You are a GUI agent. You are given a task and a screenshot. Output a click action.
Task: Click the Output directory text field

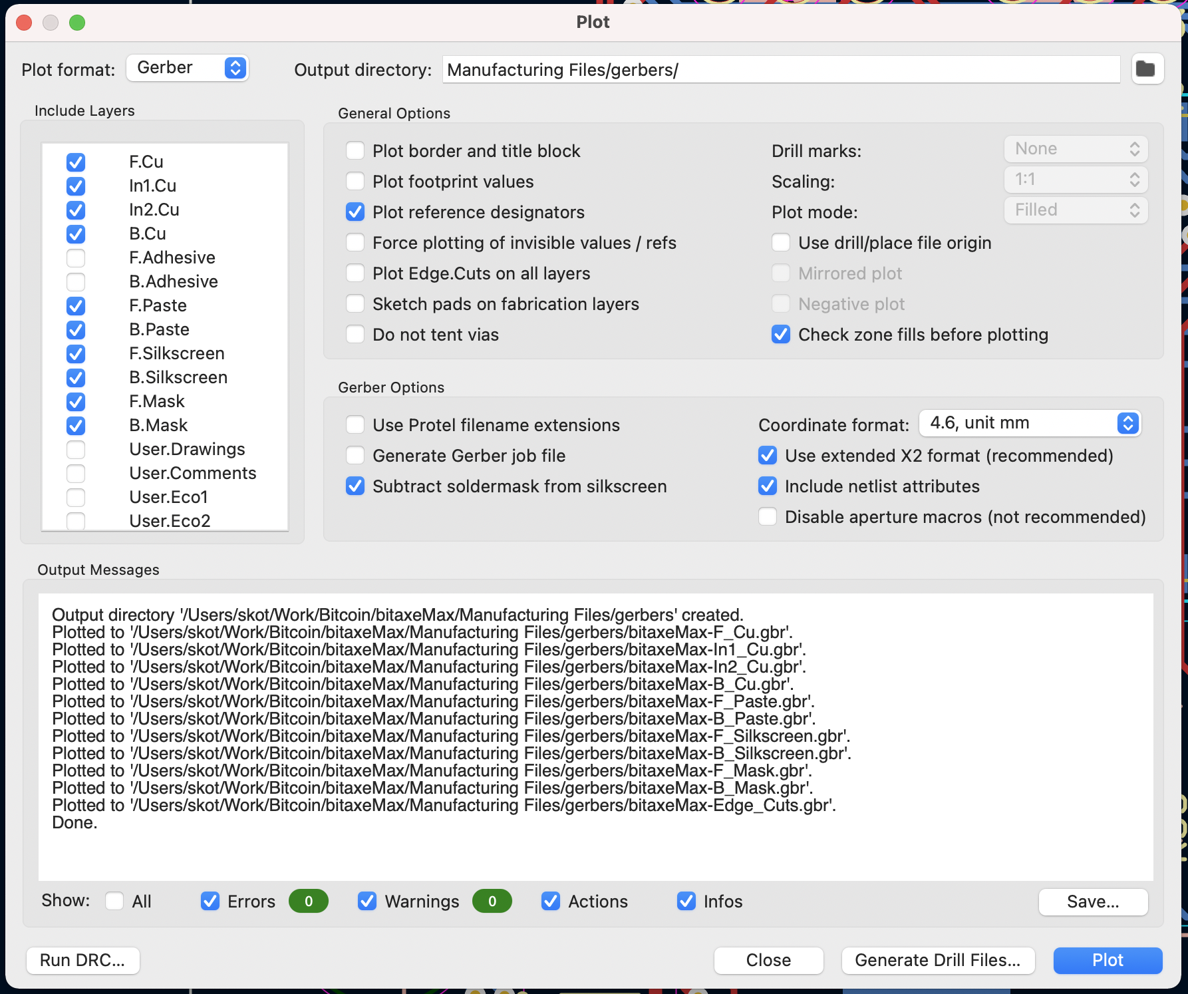[x=781, y=70]
